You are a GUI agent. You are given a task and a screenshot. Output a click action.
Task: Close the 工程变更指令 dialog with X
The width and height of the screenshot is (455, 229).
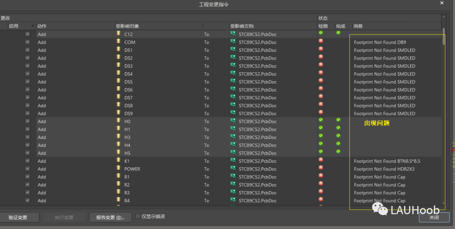(442, 3)
